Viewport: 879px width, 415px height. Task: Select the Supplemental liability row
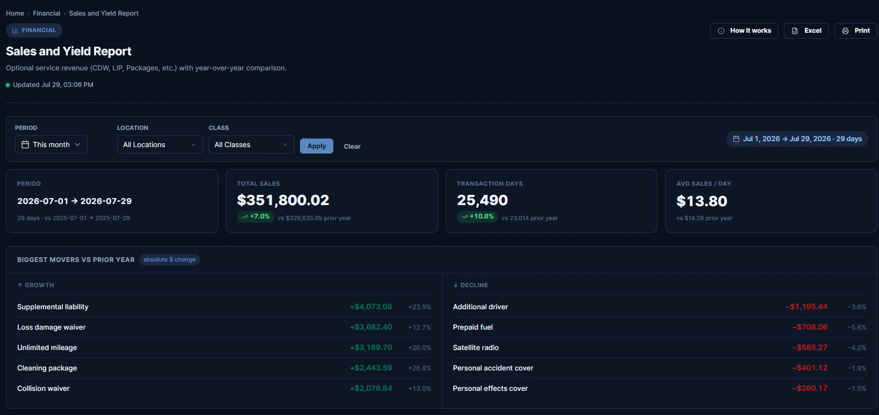pyautogui.click(x=224, y=307)
